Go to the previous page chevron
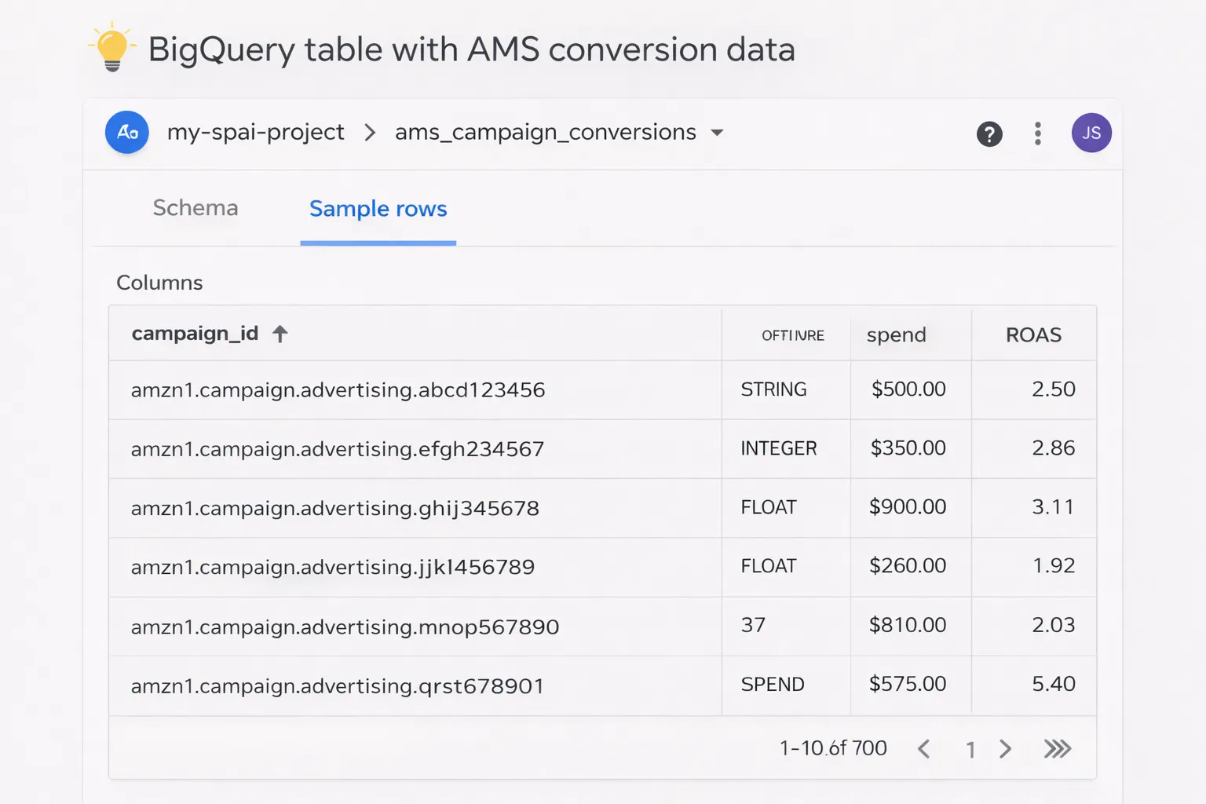Image resolution: width=1206 pixels, height=804 pixels. 925,749
